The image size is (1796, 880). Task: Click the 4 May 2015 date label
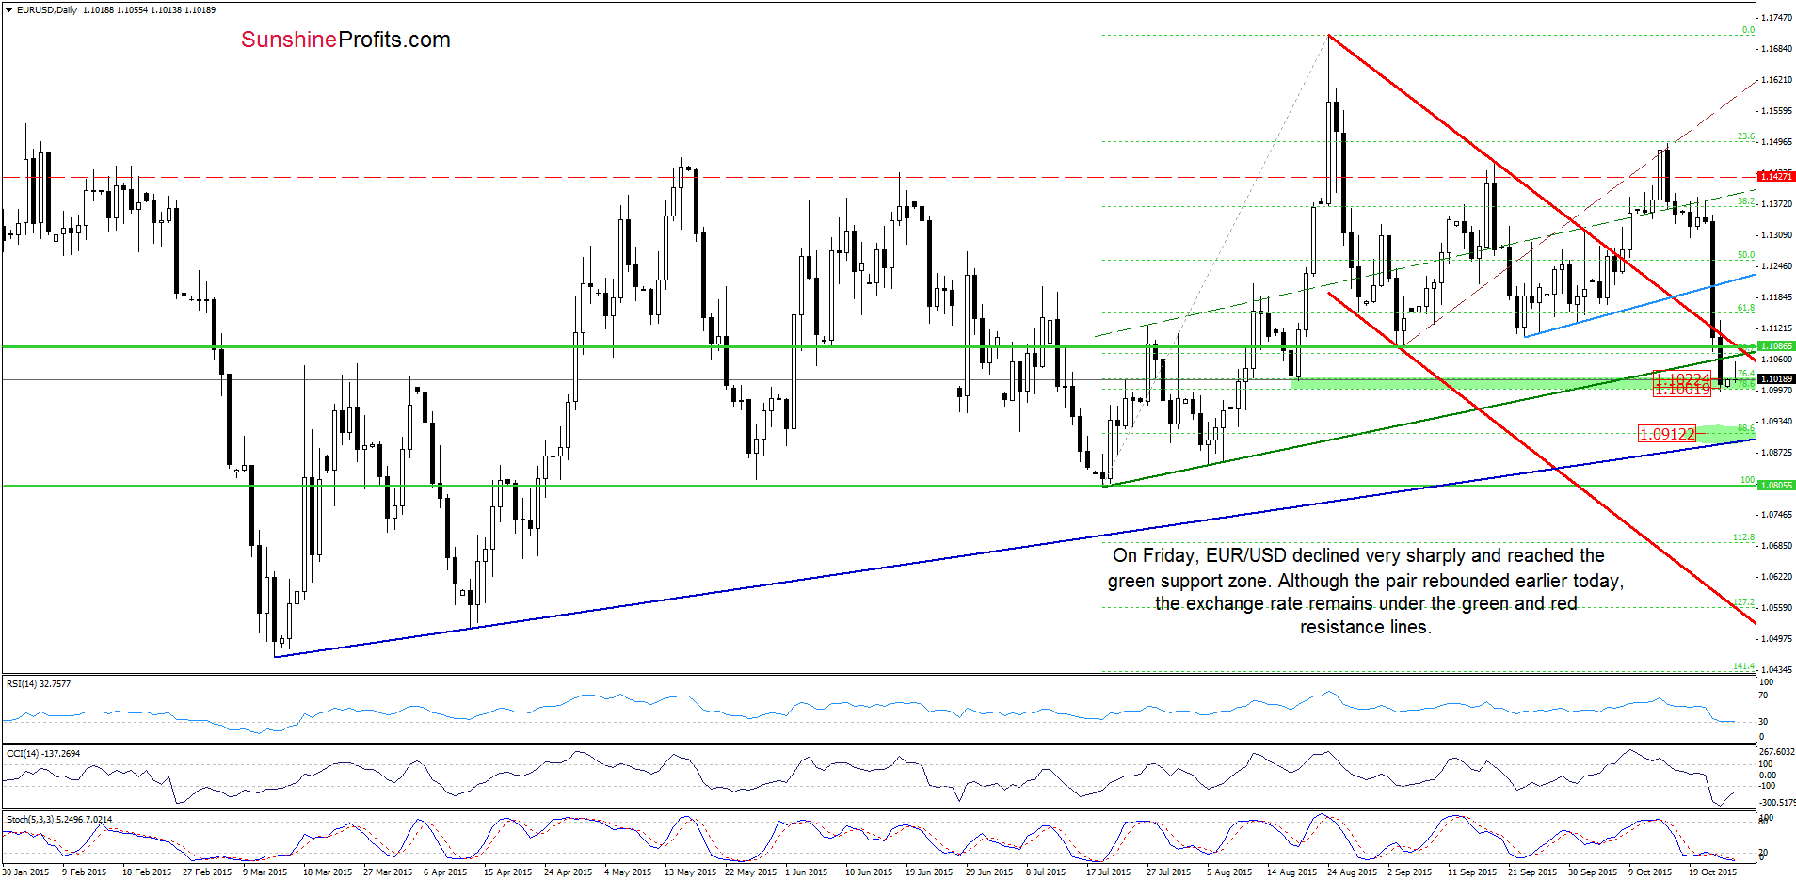coord(628,872)
